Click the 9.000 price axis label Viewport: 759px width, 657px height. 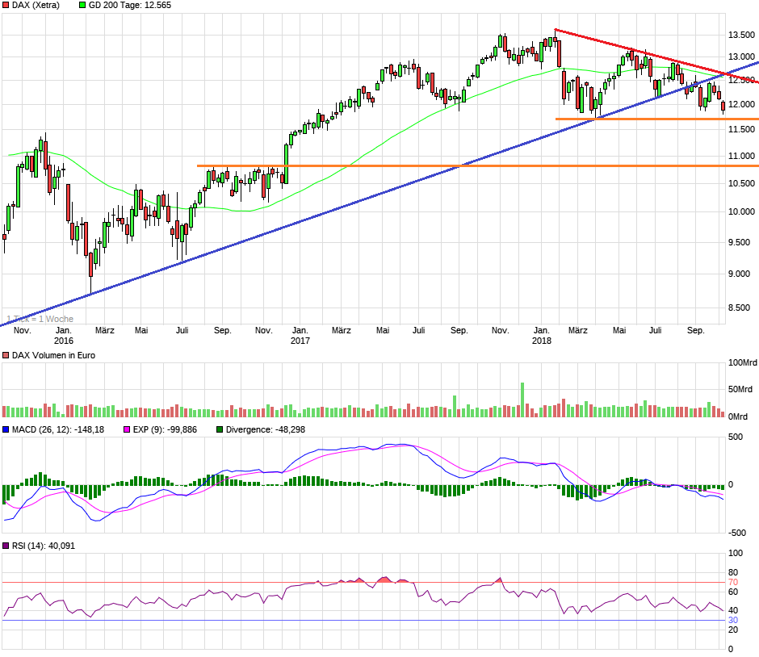739,274
